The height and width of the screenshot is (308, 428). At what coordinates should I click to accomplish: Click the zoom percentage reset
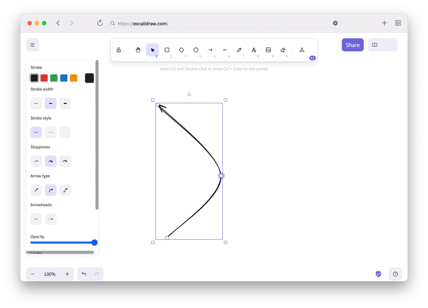50,274
